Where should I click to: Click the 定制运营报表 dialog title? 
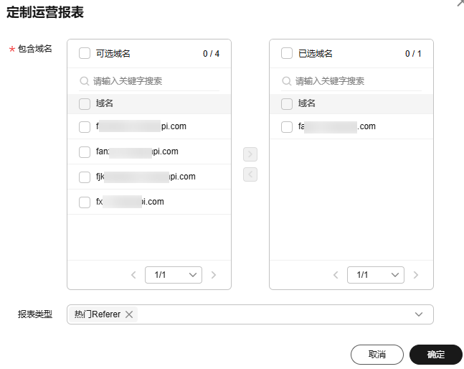(x=45, y=12)
